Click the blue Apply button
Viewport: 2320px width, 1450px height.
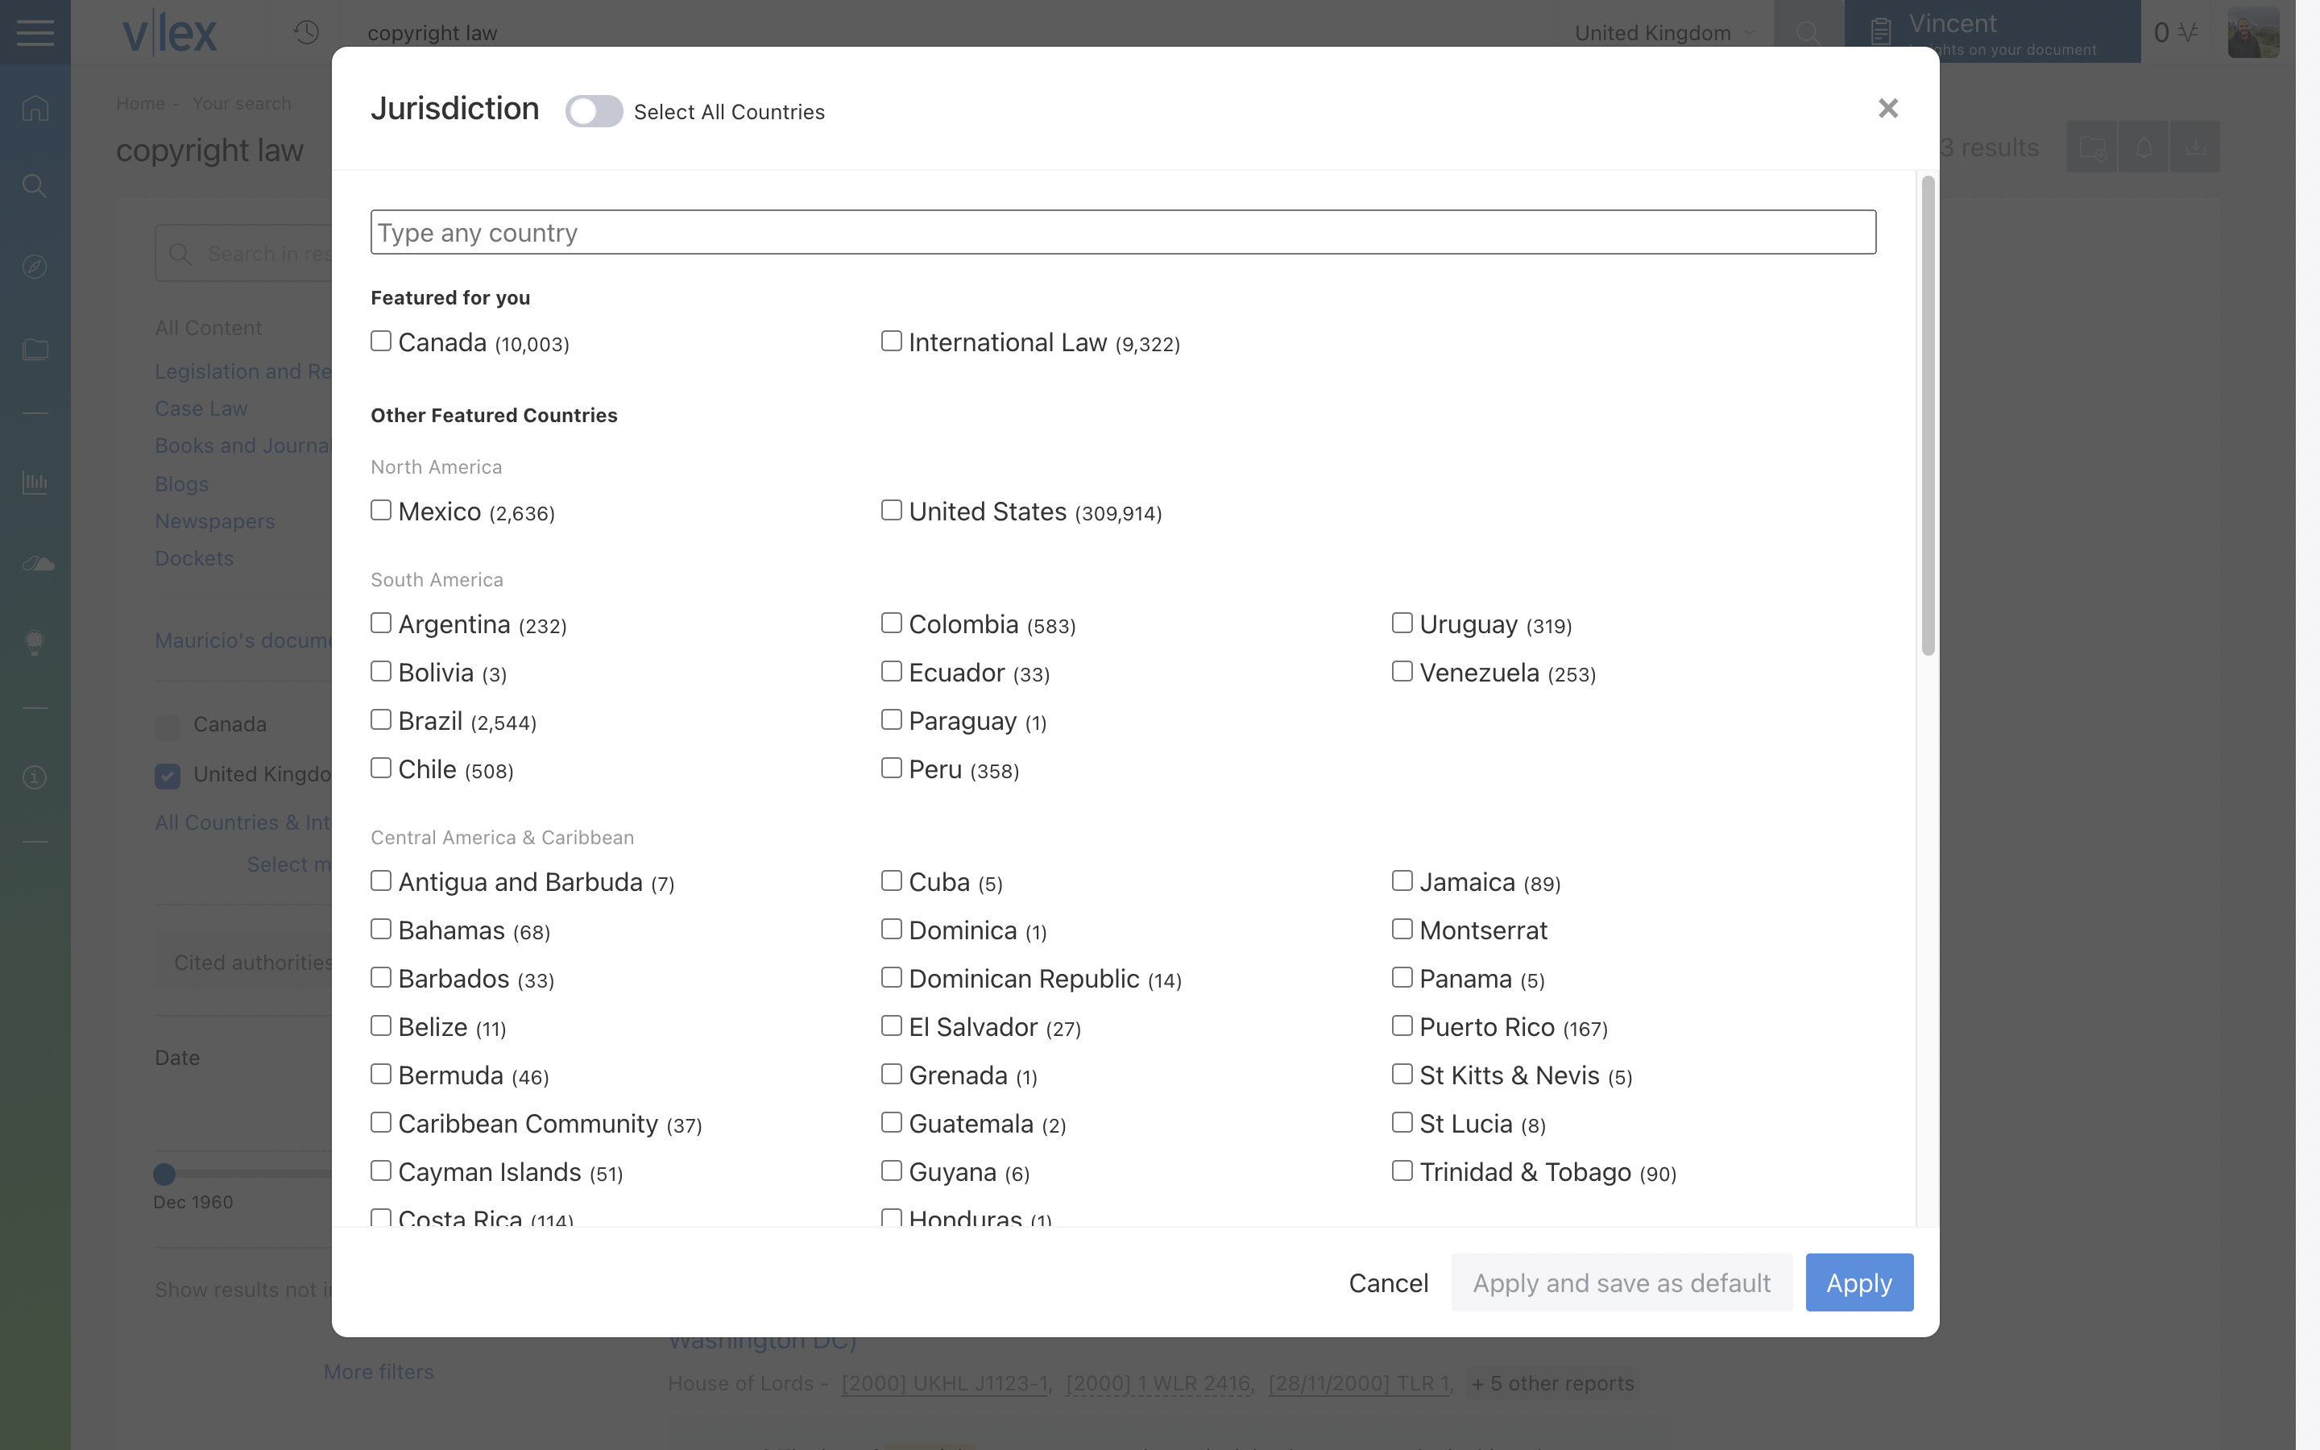pyautogui.click(x=1859, y=1283)
